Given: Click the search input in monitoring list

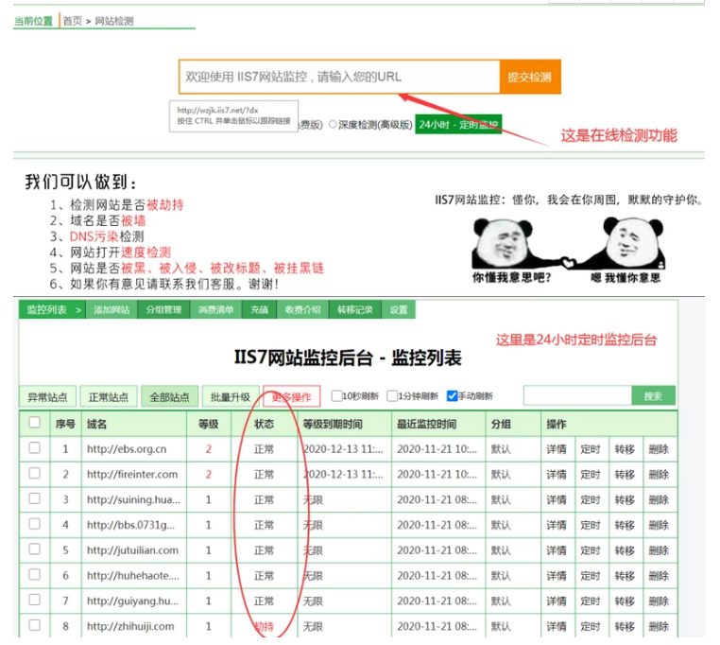Looking at the screenshot, I should [577, 395].
